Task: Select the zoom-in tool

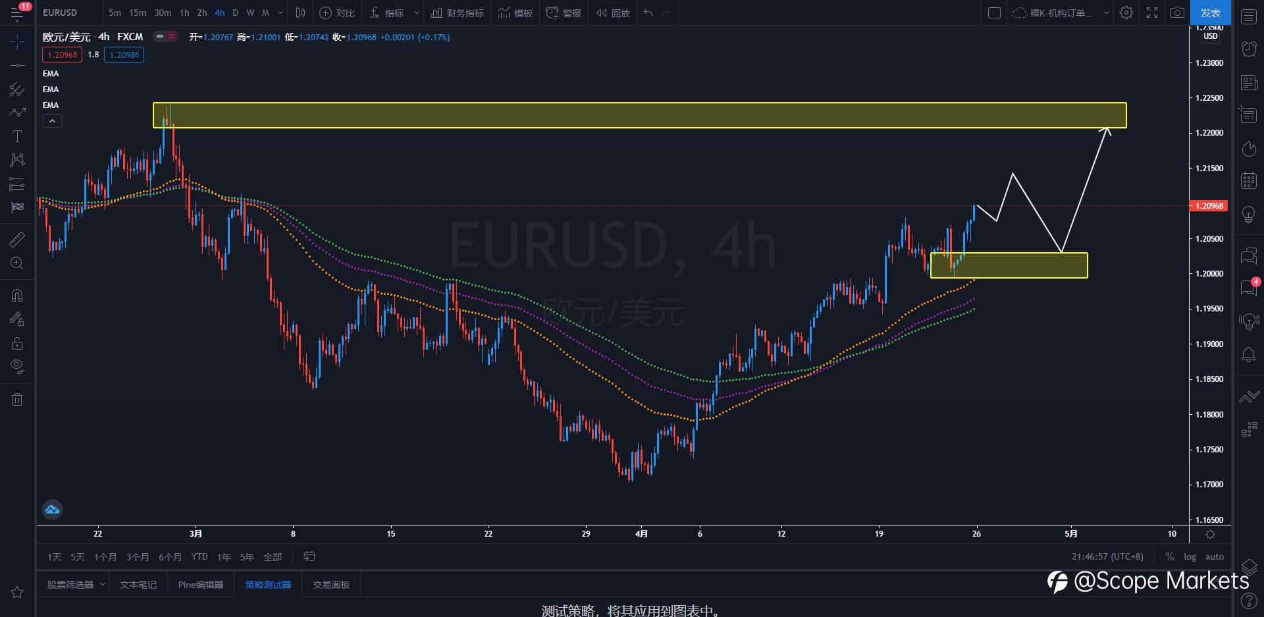Action: (x=17, y=263)
